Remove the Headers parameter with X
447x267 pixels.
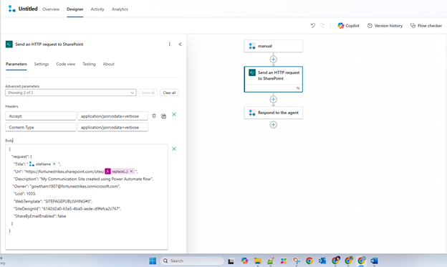[x=174, y=115]
